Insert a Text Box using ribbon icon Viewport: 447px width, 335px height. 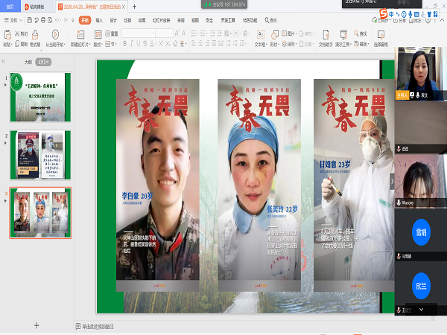point(260,34)
